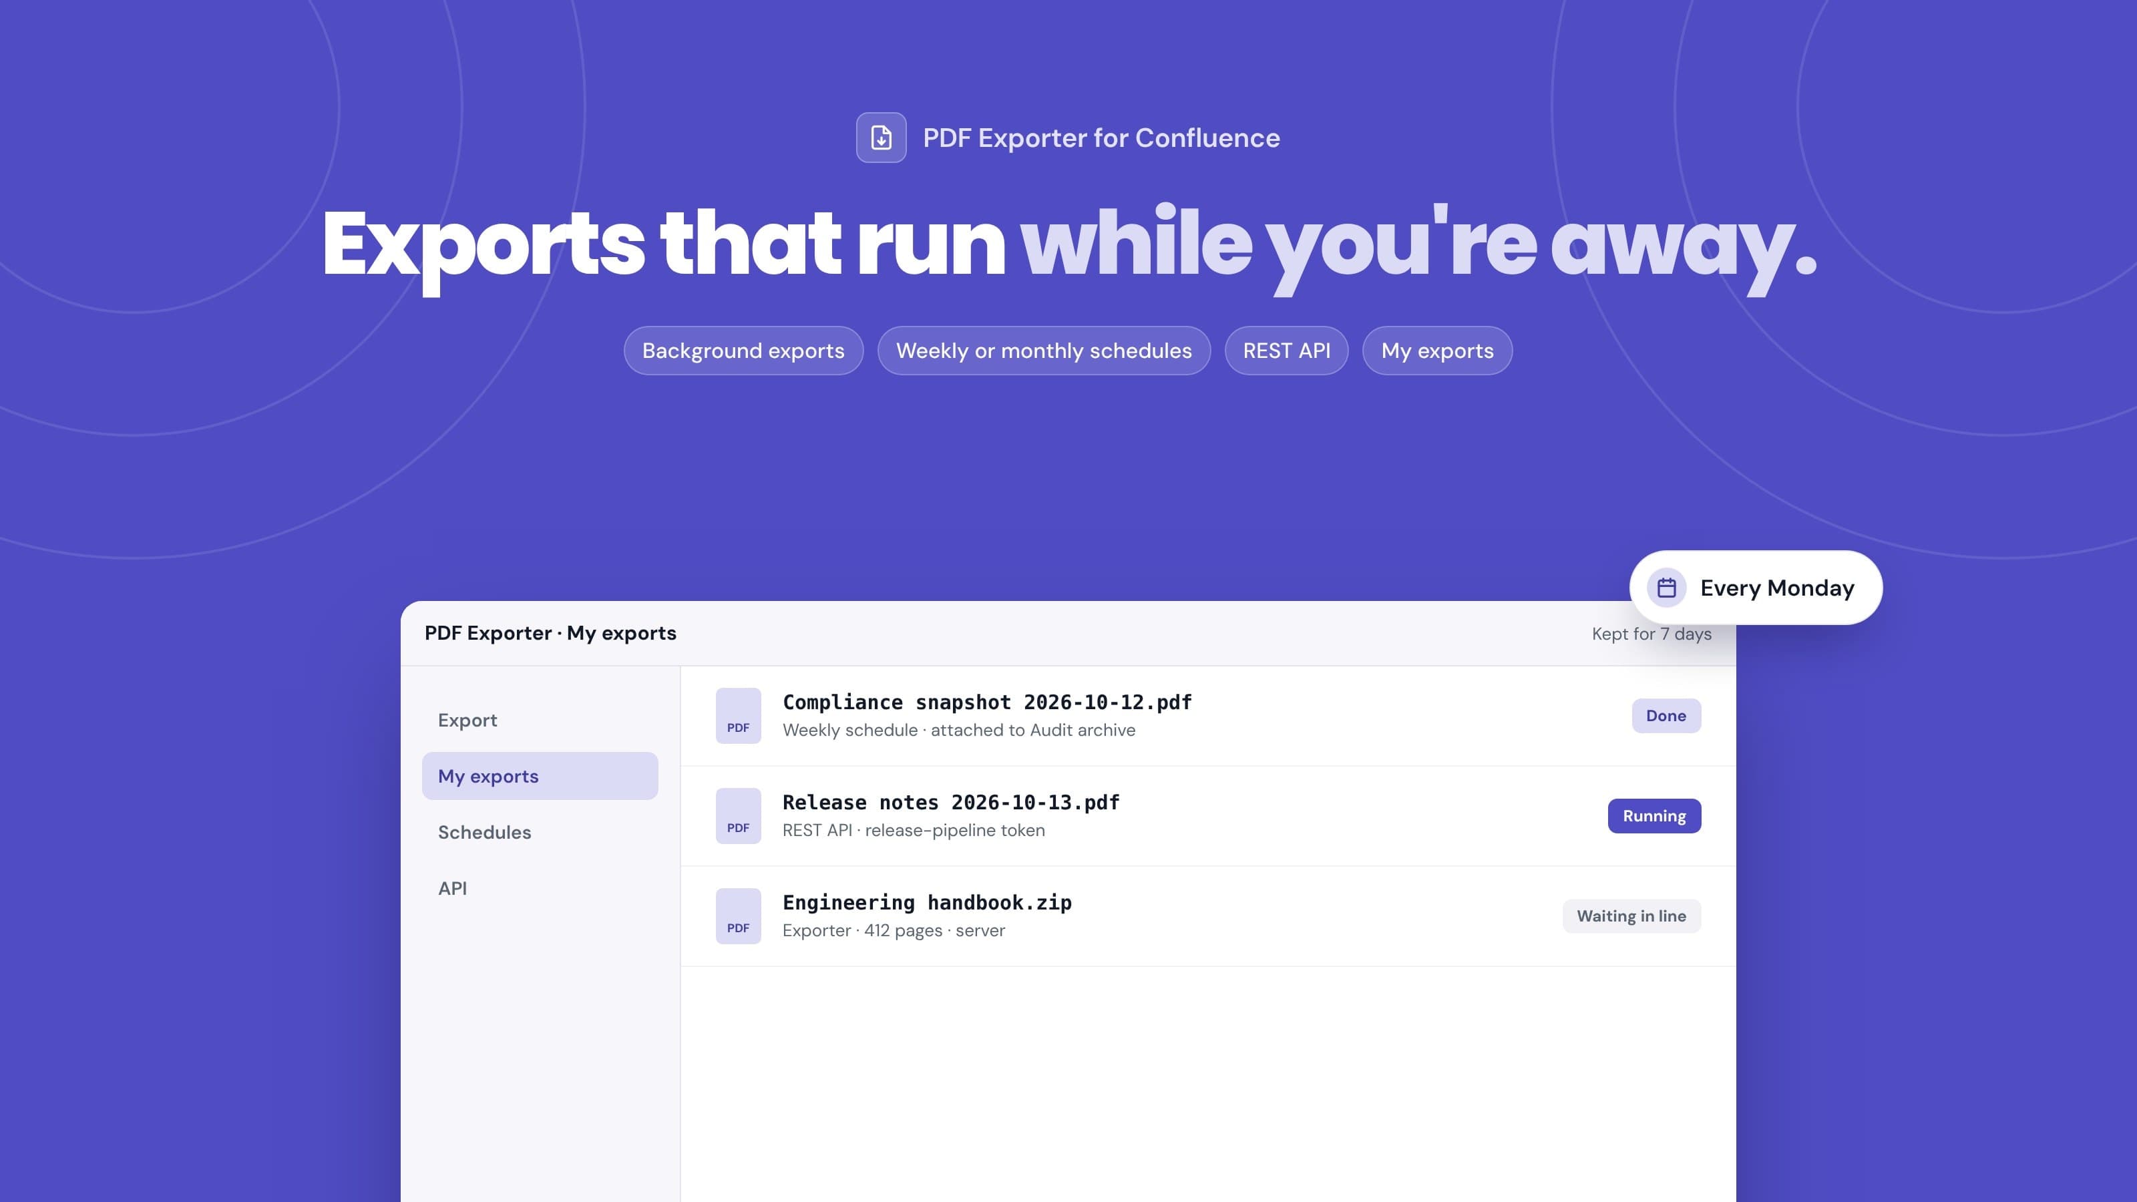Click 'REST API · release-pipeline token' text
Viewport: 2137px width, 1202px height.
[x=914, y=830]
